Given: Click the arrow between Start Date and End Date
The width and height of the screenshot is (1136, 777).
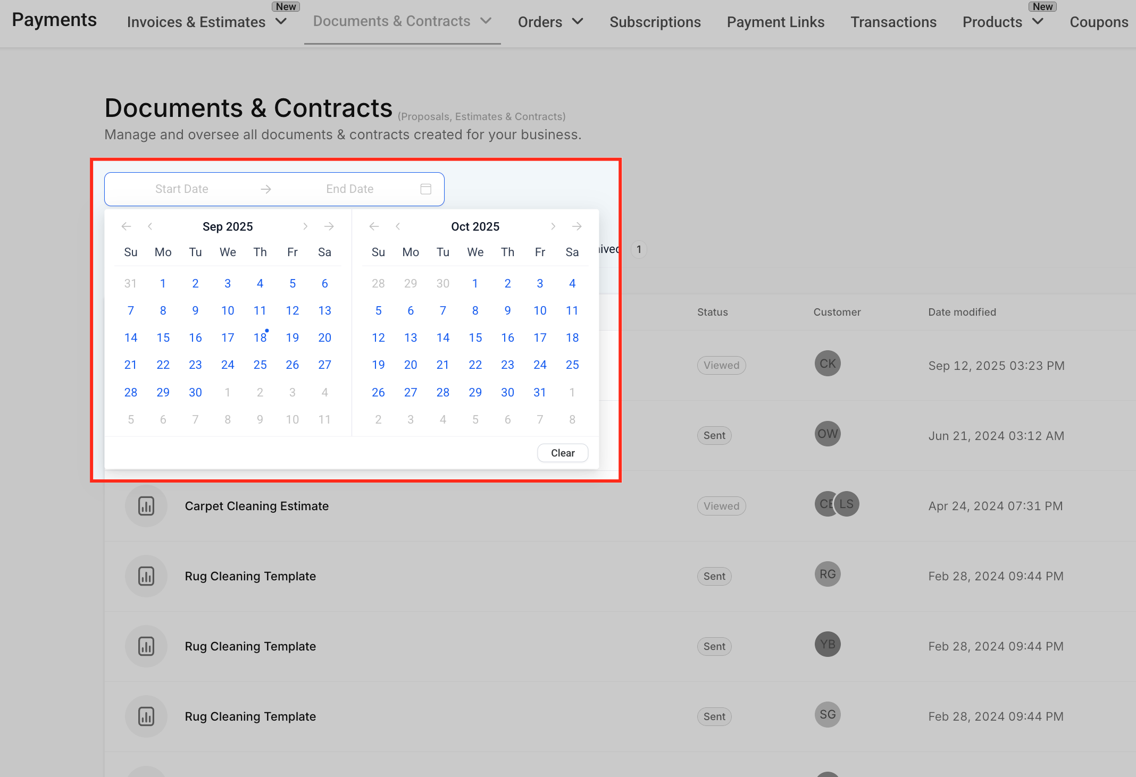Looking at the screenshot, I should point(265,189).
